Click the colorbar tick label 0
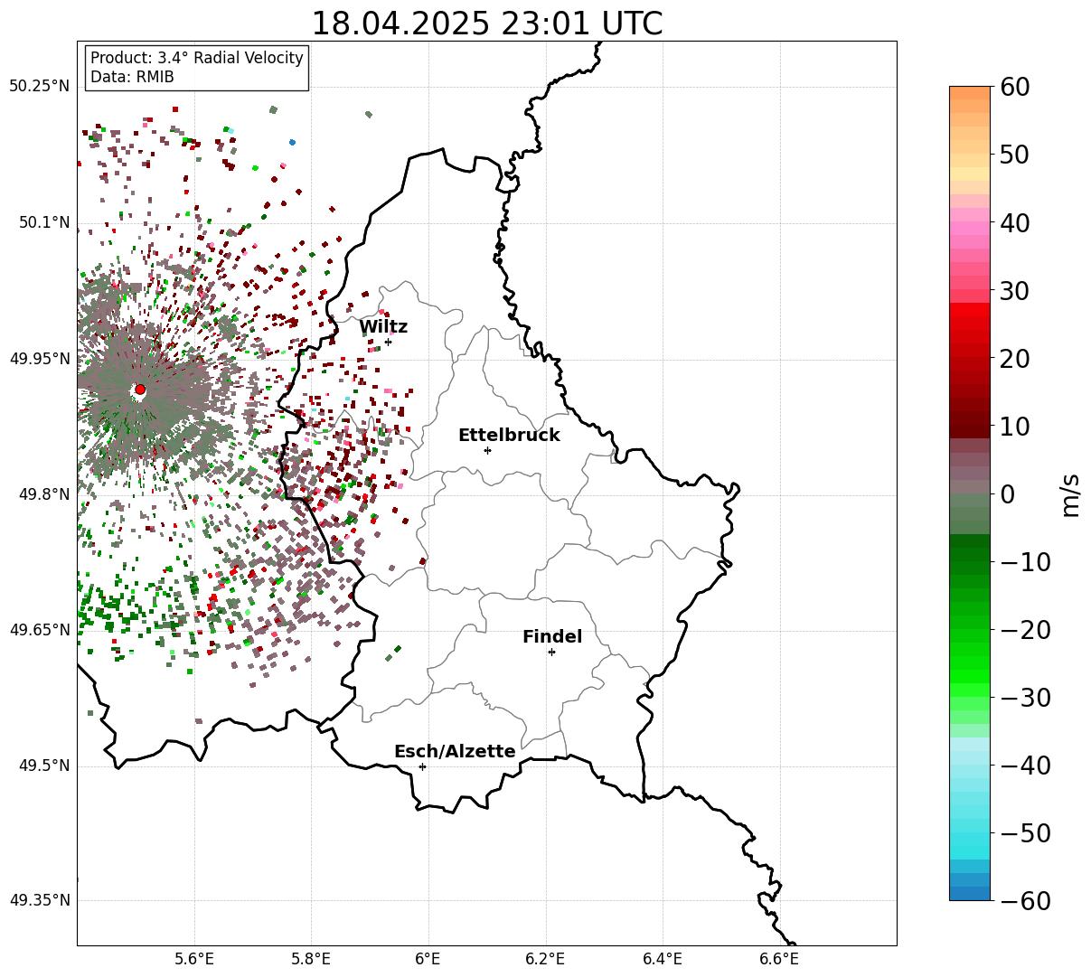The image size is (1091, 977). [1006, 494]
